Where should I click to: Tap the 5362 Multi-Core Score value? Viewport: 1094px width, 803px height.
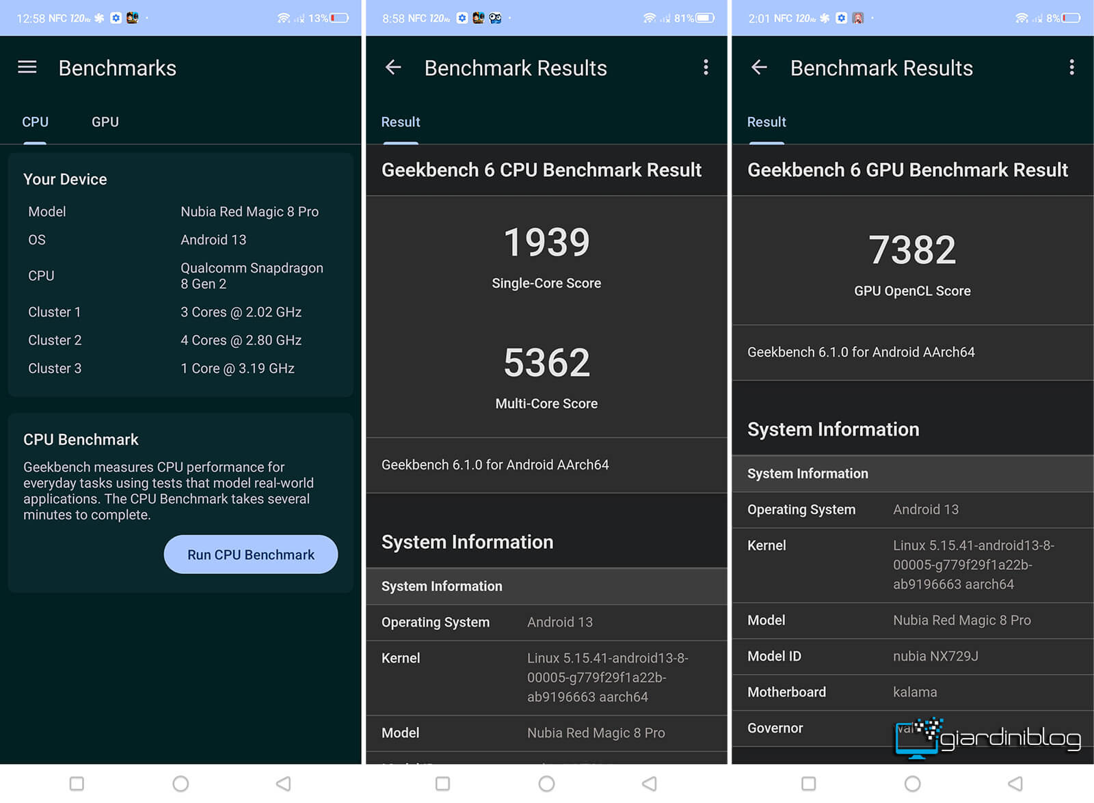pos(546,362)
